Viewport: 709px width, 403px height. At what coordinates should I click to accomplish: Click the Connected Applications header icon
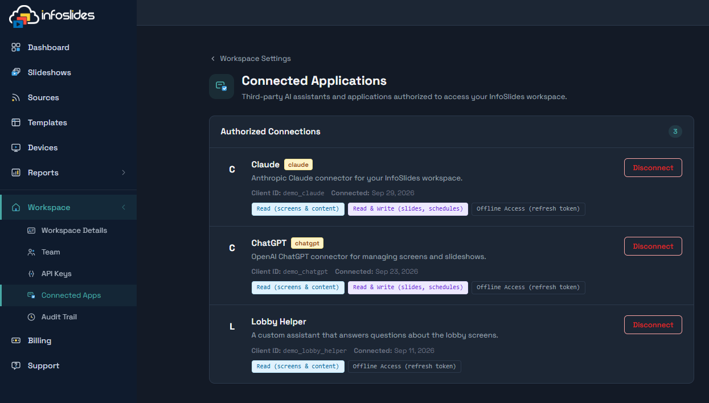(x=222, y=87)
